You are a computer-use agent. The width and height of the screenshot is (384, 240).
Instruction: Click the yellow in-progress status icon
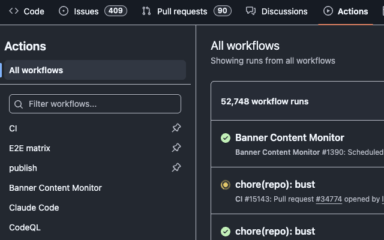[x=226, y=185]
